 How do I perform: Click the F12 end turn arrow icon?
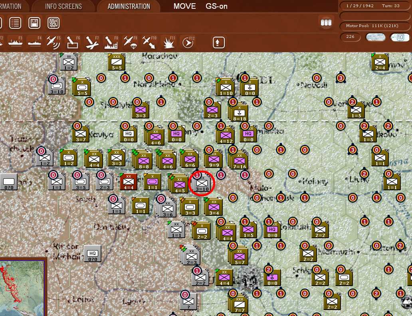pyautogui.click(x=188, y=43)
